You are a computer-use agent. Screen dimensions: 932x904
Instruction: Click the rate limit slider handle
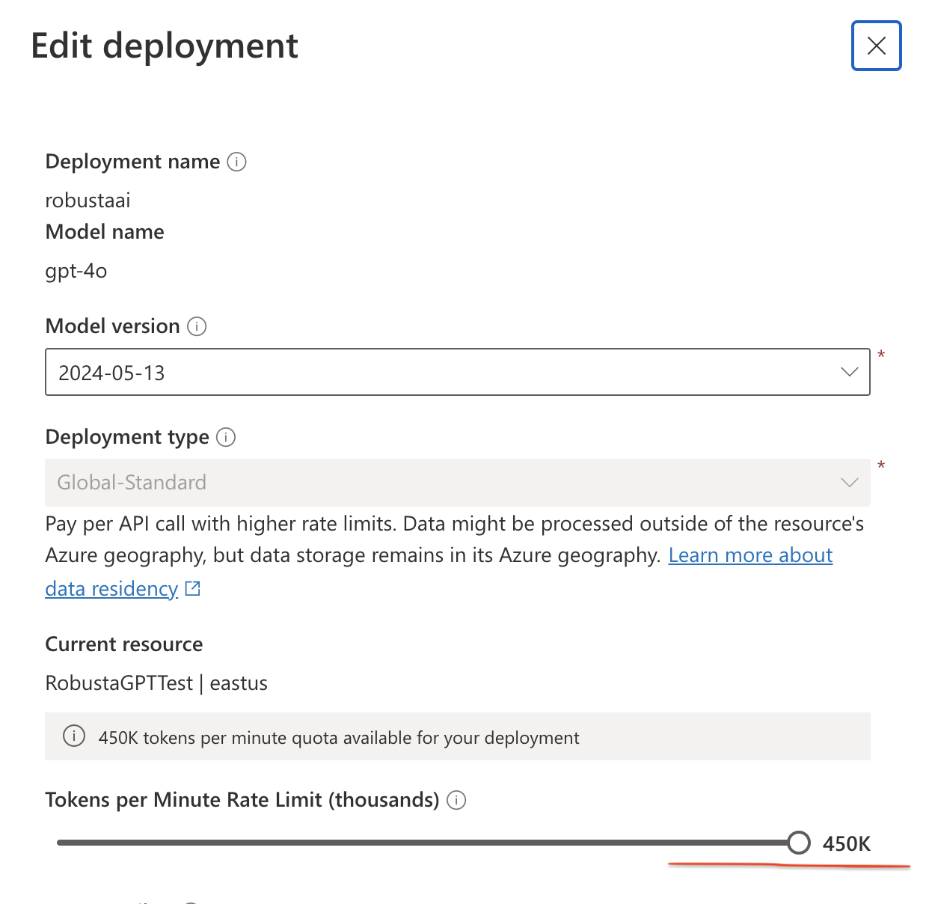coord(799,843)
